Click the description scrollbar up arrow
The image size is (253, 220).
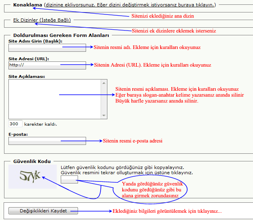click(104, 83)
